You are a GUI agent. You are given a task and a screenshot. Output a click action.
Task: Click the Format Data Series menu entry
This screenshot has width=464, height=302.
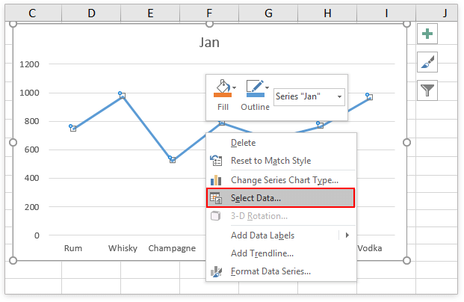coord(270,271)
